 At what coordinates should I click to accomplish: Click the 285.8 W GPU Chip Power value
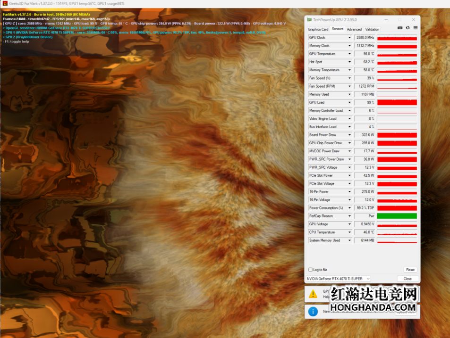point(365,143)
